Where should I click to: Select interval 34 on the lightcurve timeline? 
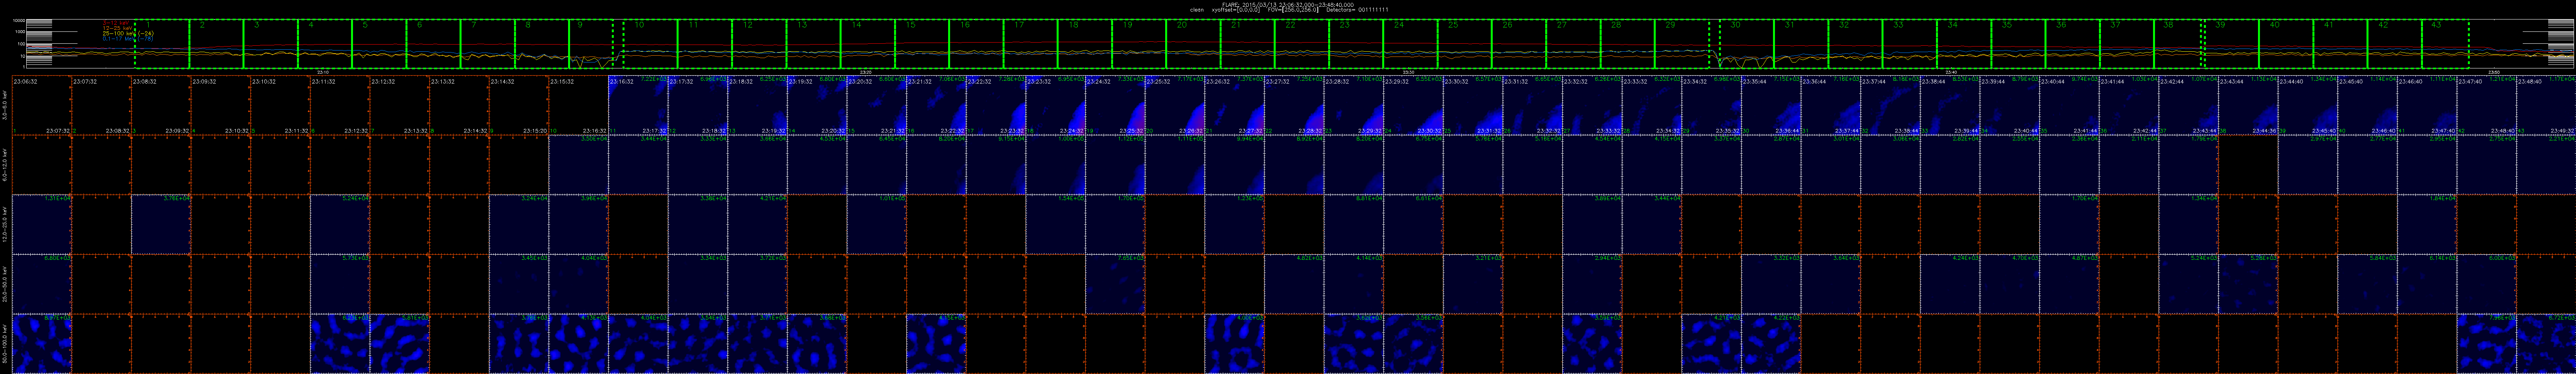point(1963,44)
